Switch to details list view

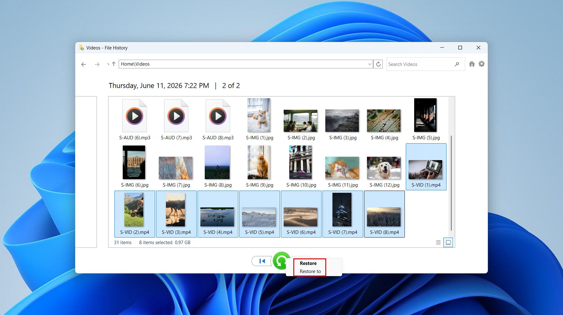click(x=438, y=243)
